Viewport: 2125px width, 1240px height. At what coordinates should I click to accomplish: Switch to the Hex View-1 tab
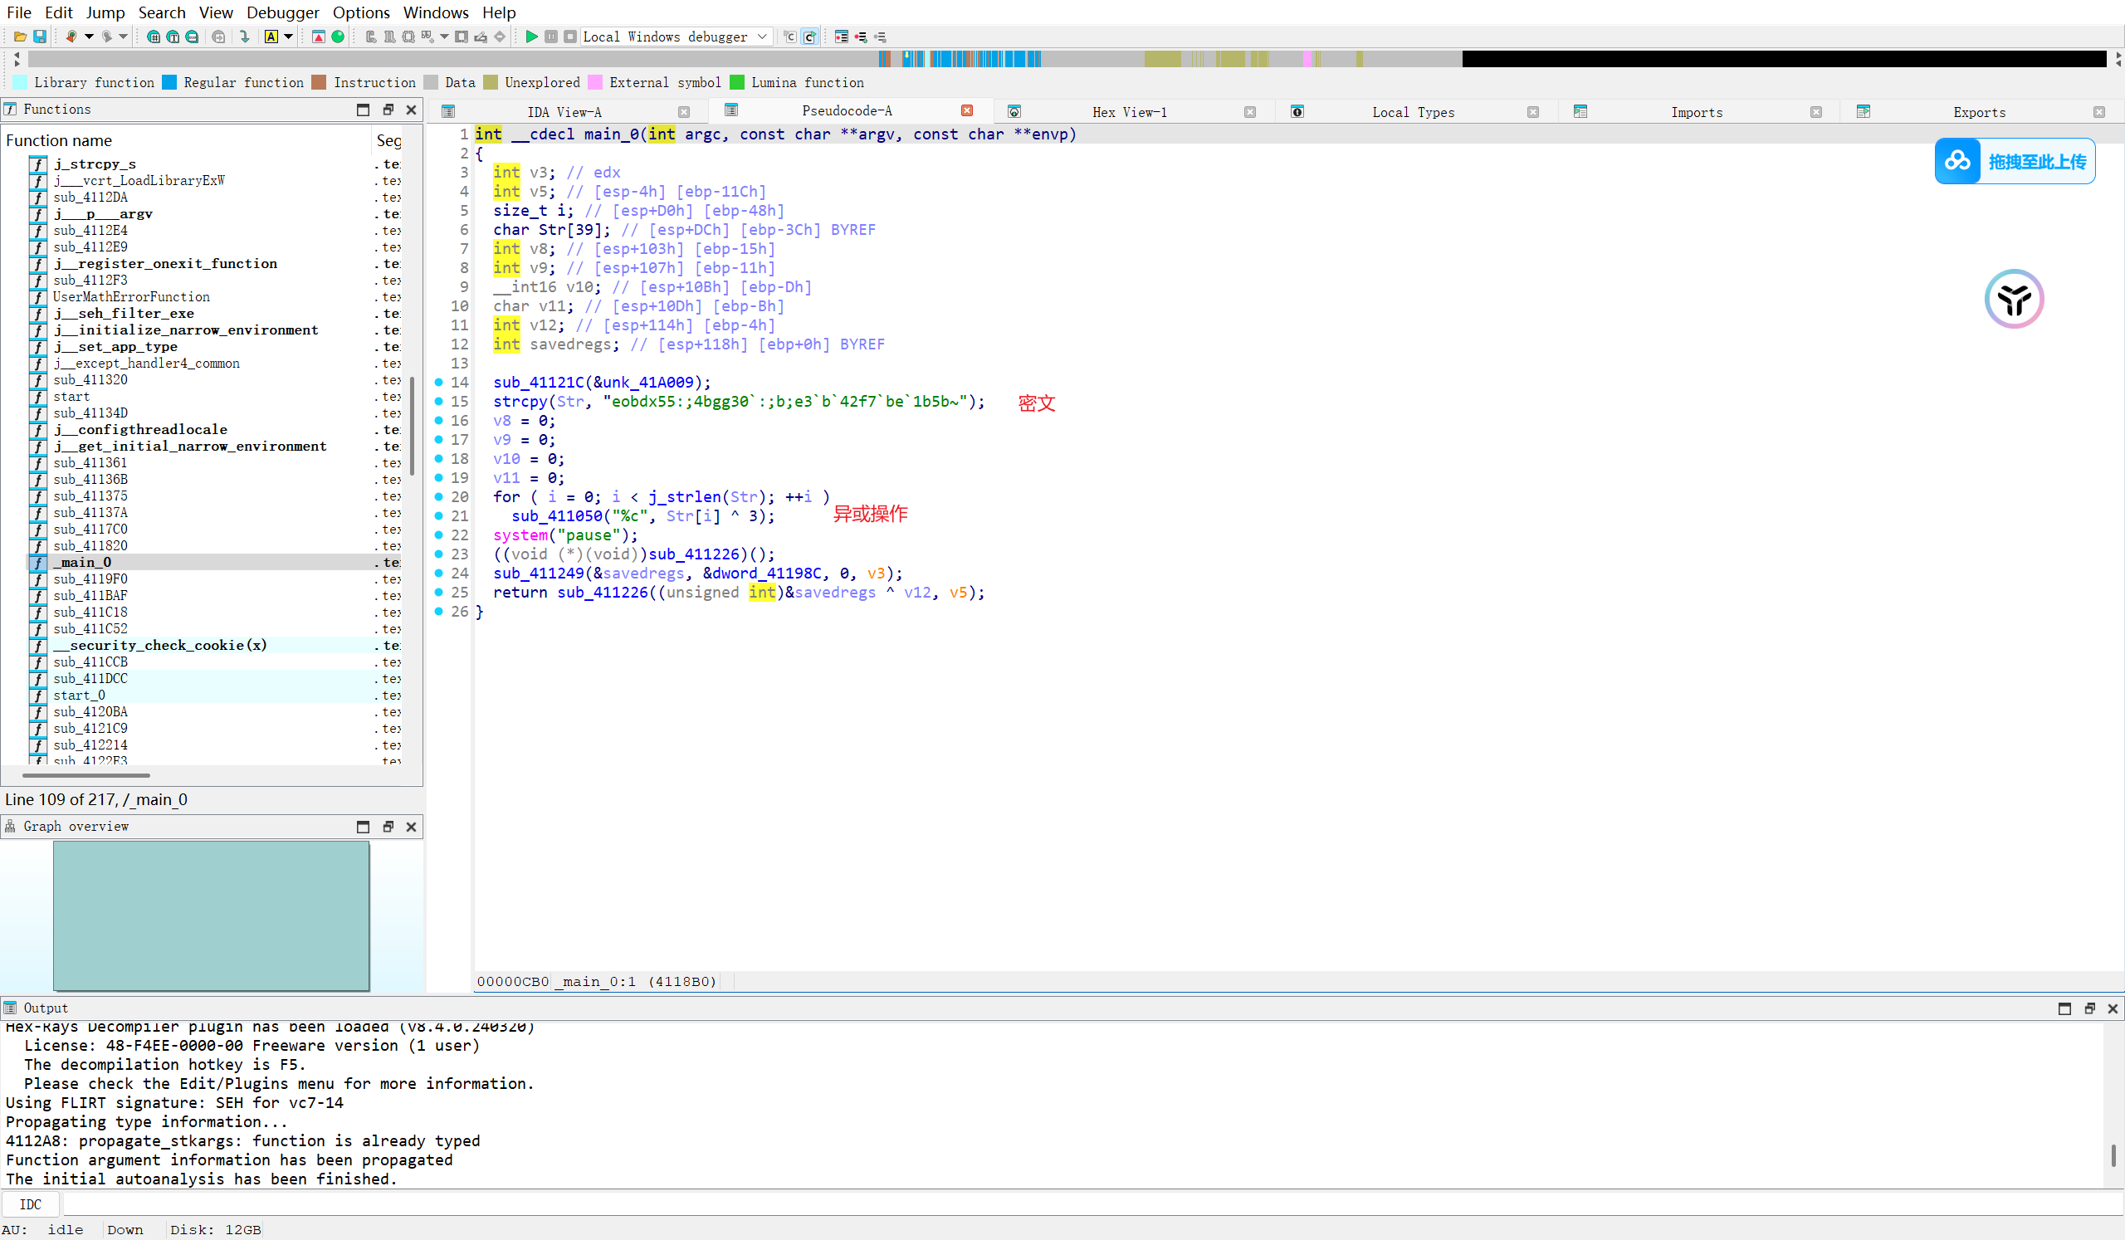pyautogui.click(x=1128, y=112)
